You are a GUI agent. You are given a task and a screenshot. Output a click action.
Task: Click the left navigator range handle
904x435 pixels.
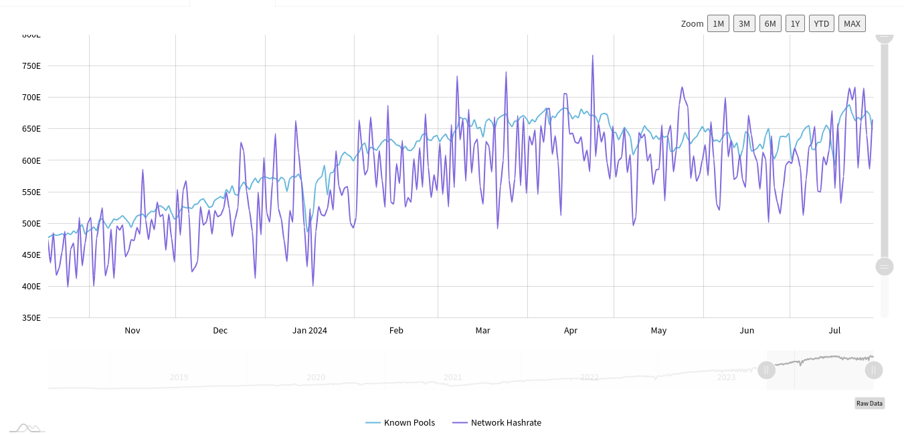pos(766,370)
